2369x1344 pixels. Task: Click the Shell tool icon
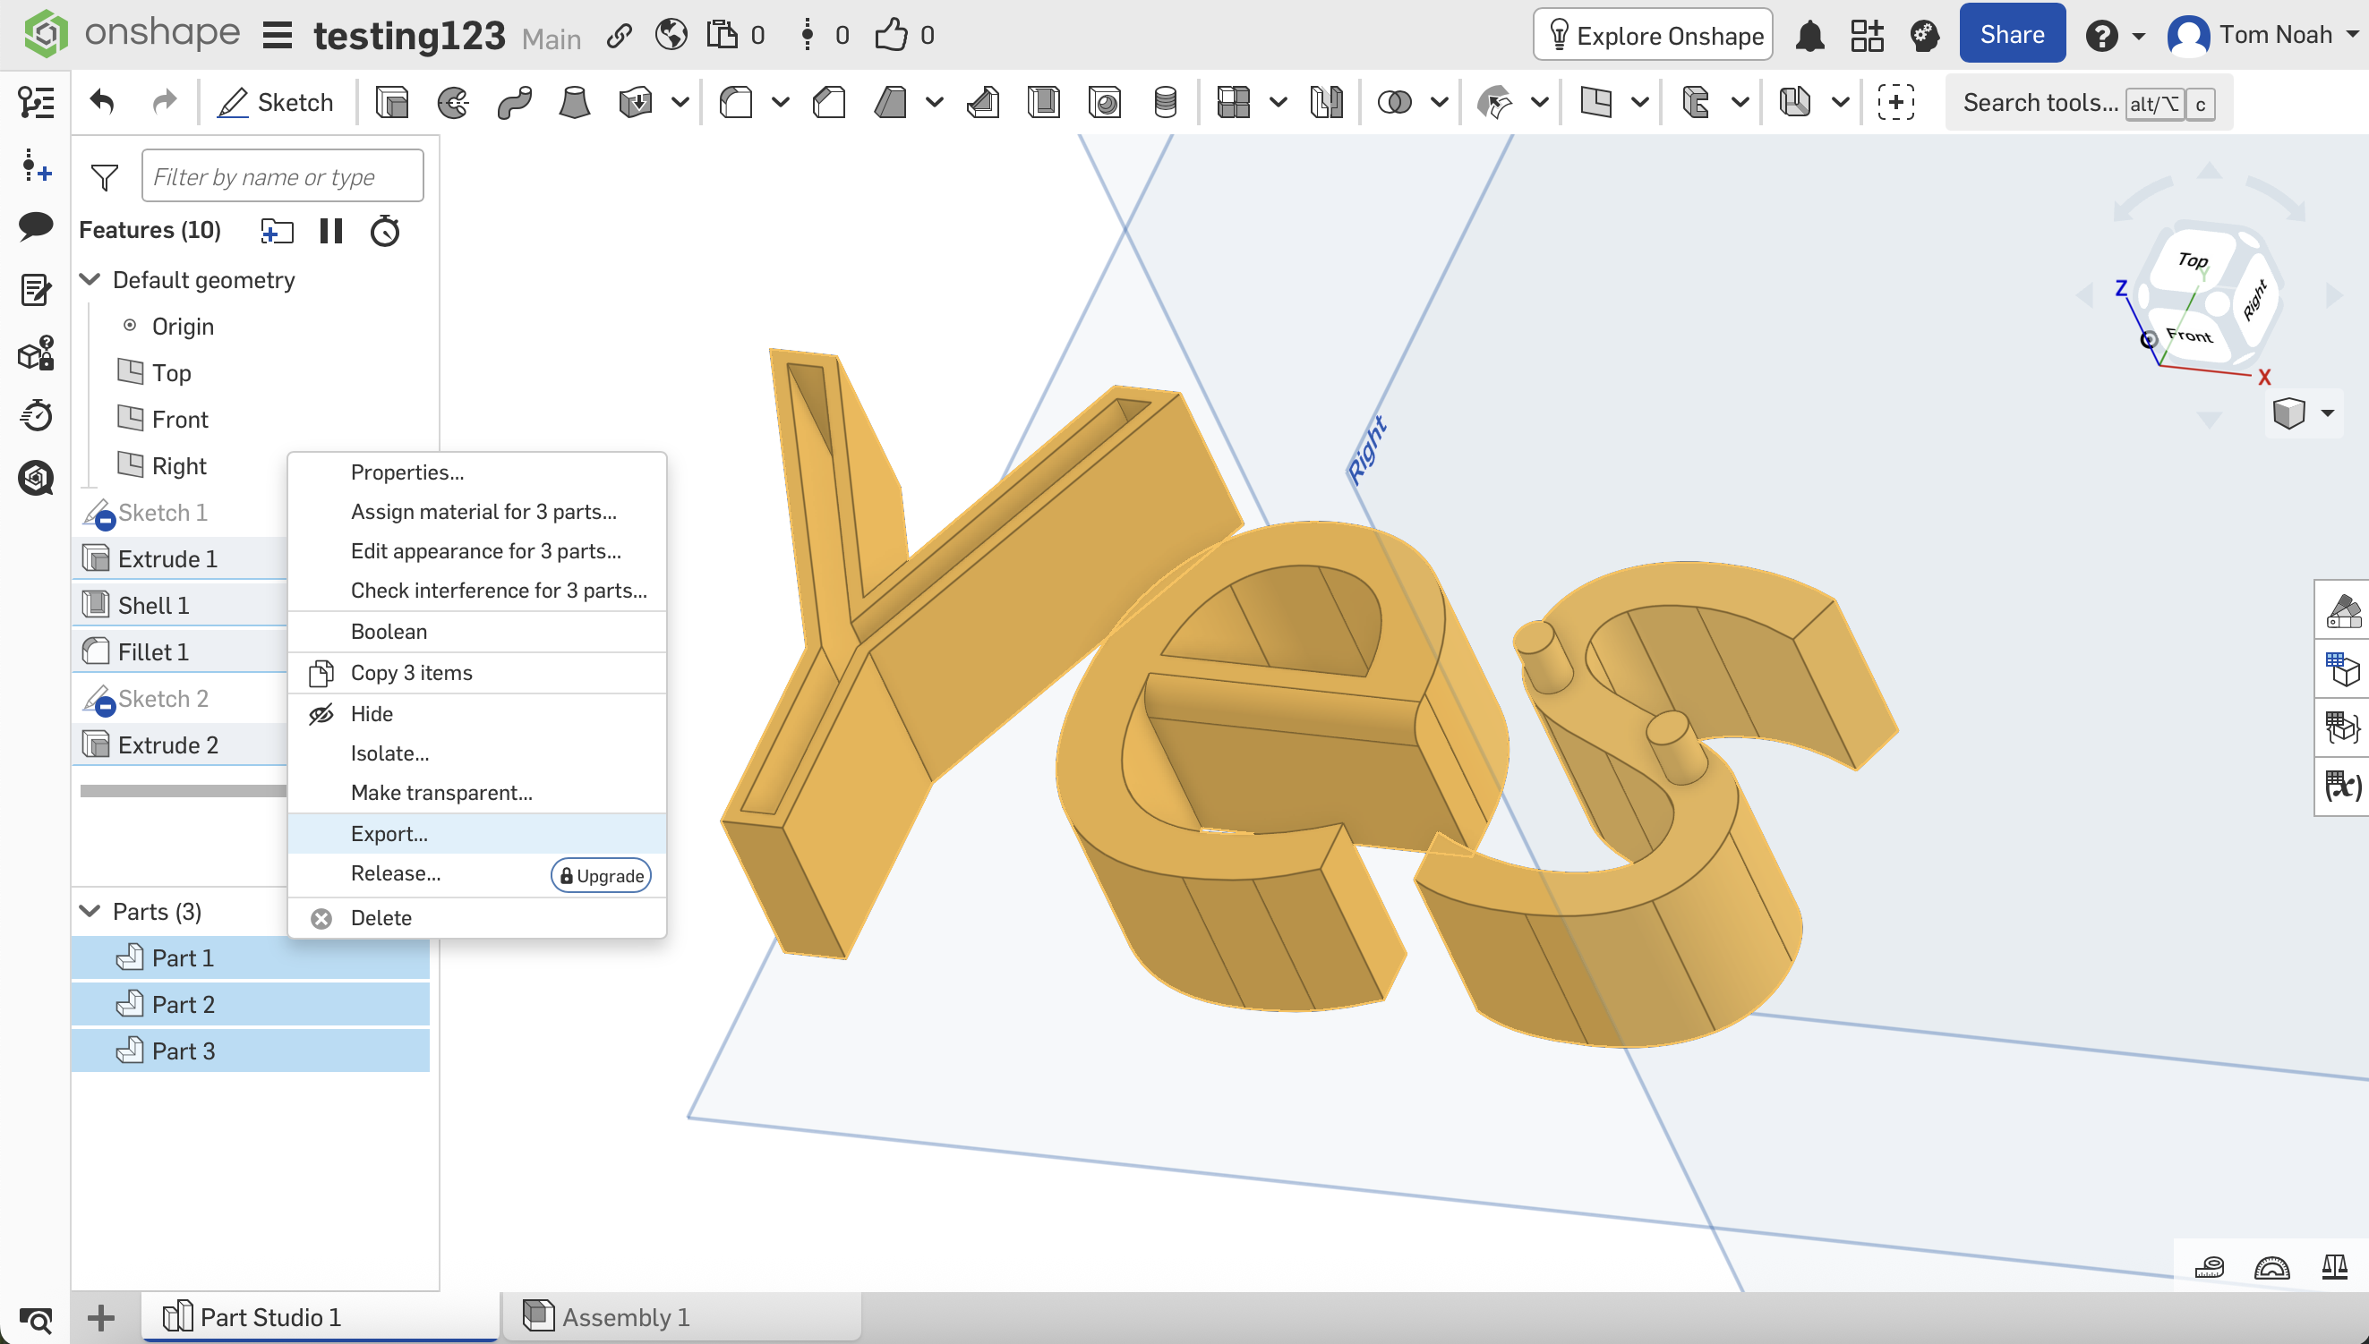(1044, 101)
